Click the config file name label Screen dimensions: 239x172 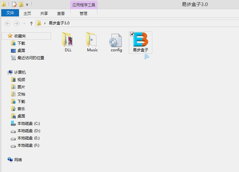[x=116, y=50]
